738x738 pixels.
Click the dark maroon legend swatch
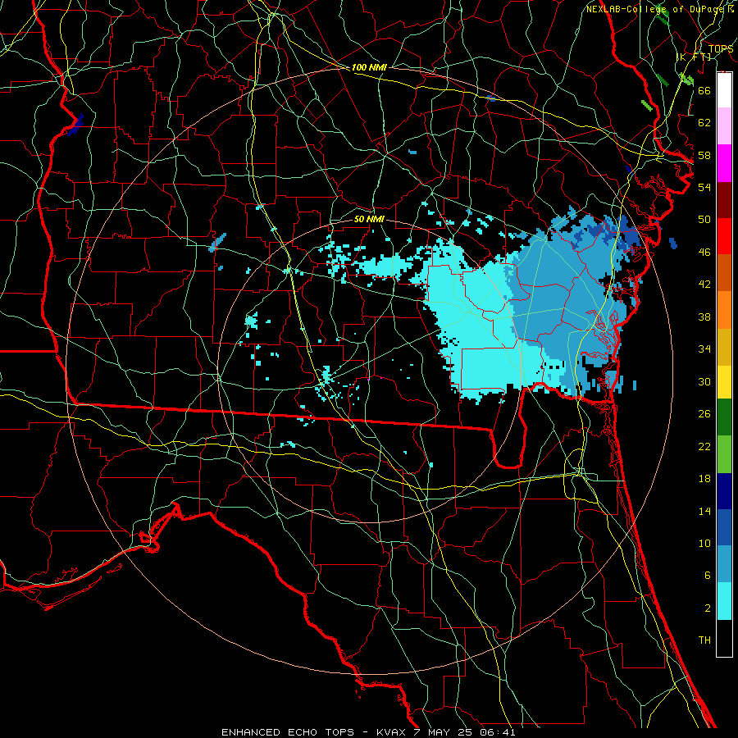[x=724, y=199]
